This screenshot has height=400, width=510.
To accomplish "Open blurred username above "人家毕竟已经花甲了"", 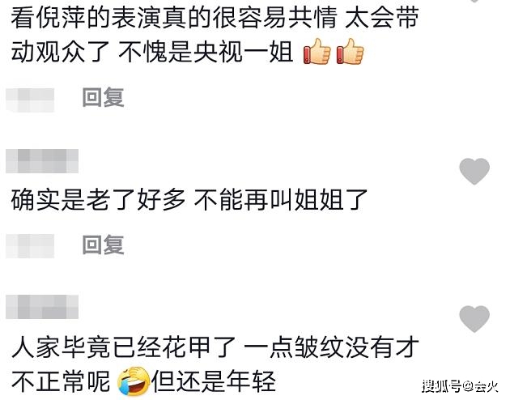I will coord(42,307).
